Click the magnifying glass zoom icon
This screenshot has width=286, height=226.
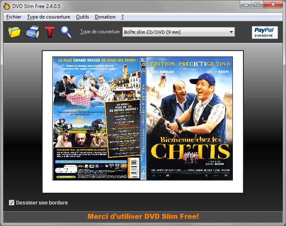(x=66, y=32)
